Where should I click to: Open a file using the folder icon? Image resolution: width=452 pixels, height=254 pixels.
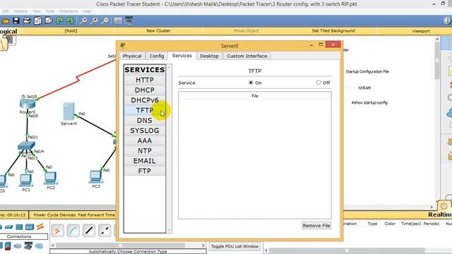tap(6, 20)
